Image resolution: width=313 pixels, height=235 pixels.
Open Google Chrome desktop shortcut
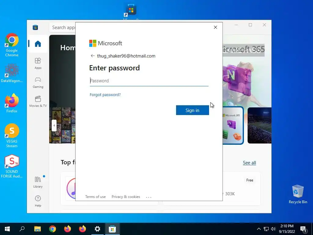pyautogui.click(x=12, y=45)
